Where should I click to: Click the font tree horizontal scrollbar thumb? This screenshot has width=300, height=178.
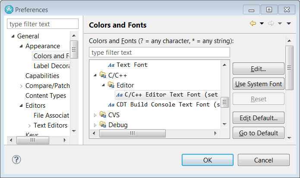(133, 133)
